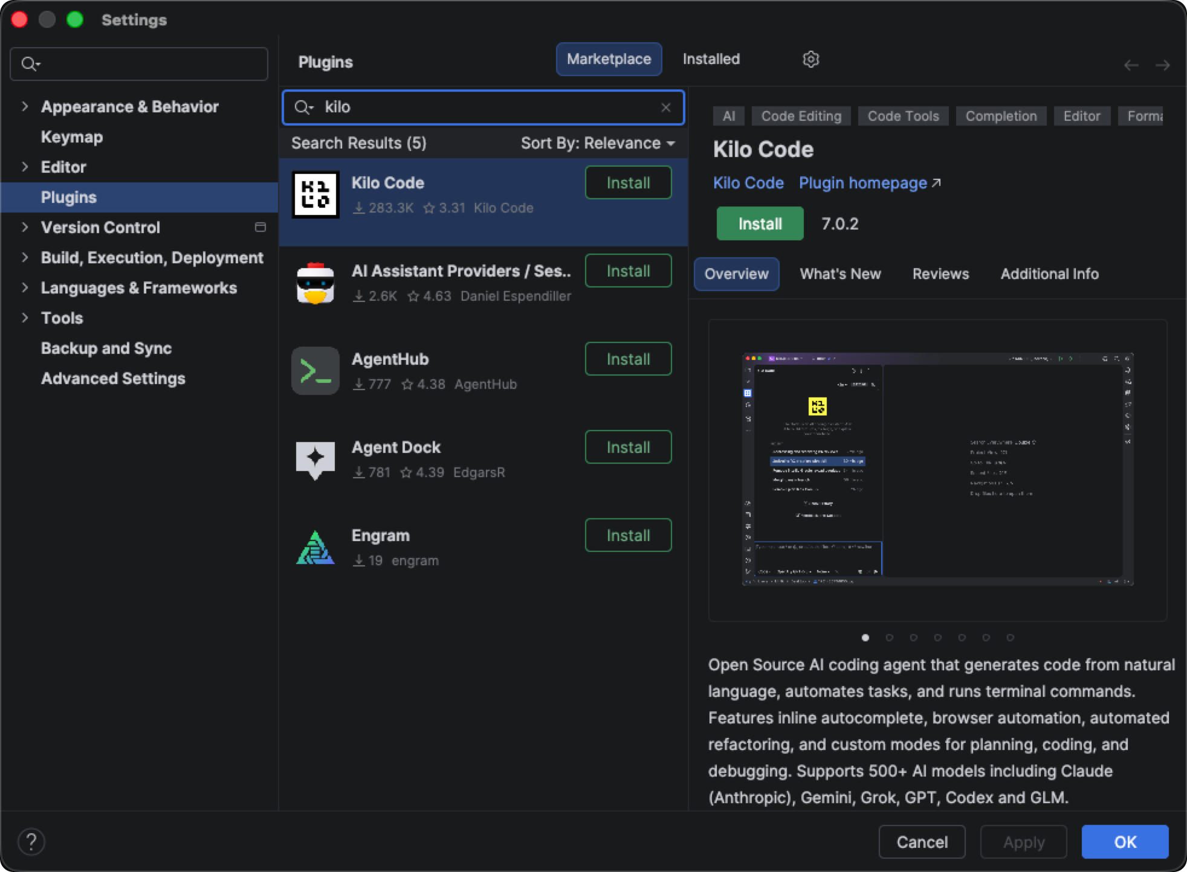Open the What's New tab
Image resolution: width=1187 pixels, height=872 pixels.
pyautogui.click(x=840, y=274)
